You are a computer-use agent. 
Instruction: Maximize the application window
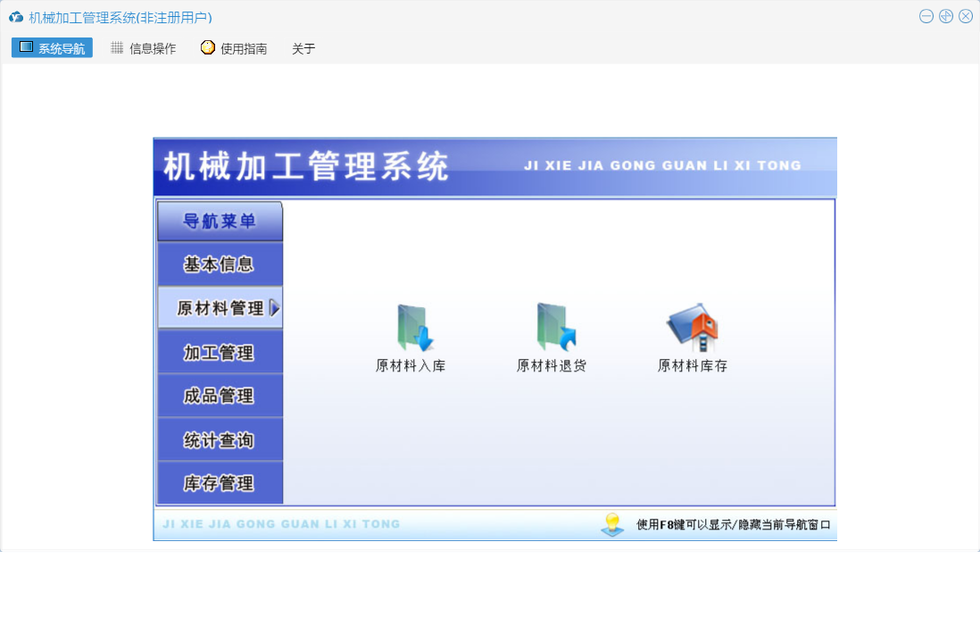pyautogui.click(x=946, y=16)
